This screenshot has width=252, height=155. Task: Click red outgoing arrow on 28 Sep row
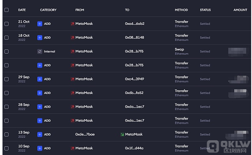click(x=73, y=107)
